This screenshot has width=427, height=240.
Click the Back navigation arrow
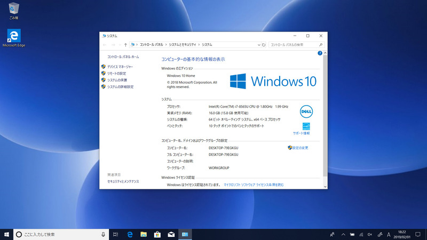coord(105,45)
